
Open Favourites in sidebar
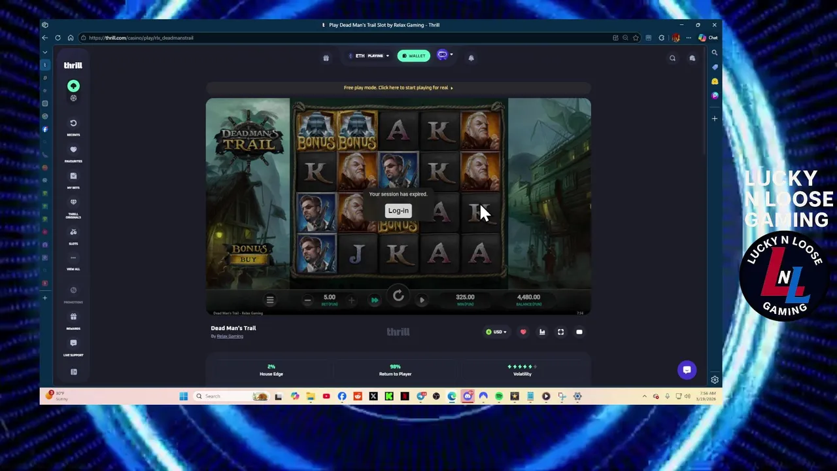[x=73, y=153]
